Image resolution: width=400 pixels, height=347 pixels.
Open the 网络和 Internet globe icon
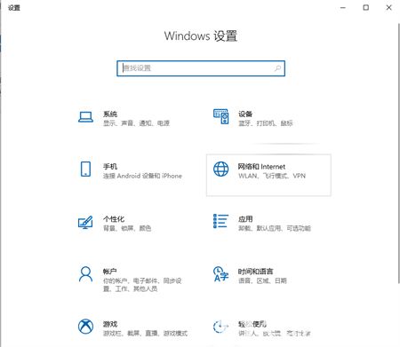point(221,170)
